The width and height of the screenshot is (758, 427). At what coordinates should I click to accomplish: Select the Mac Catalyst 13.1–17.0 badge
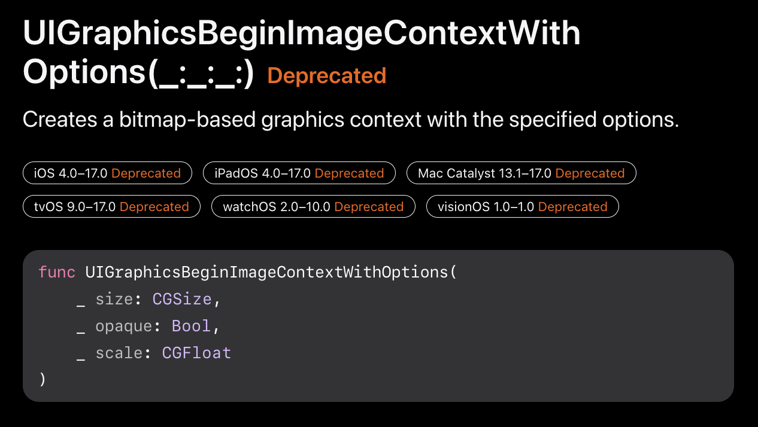(x=521, y=173)
